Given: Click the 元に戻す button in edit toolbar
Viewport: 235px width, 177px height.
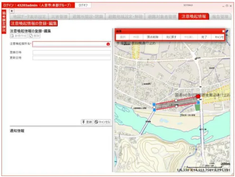Looking at the screenshot, I should point(171,37).
